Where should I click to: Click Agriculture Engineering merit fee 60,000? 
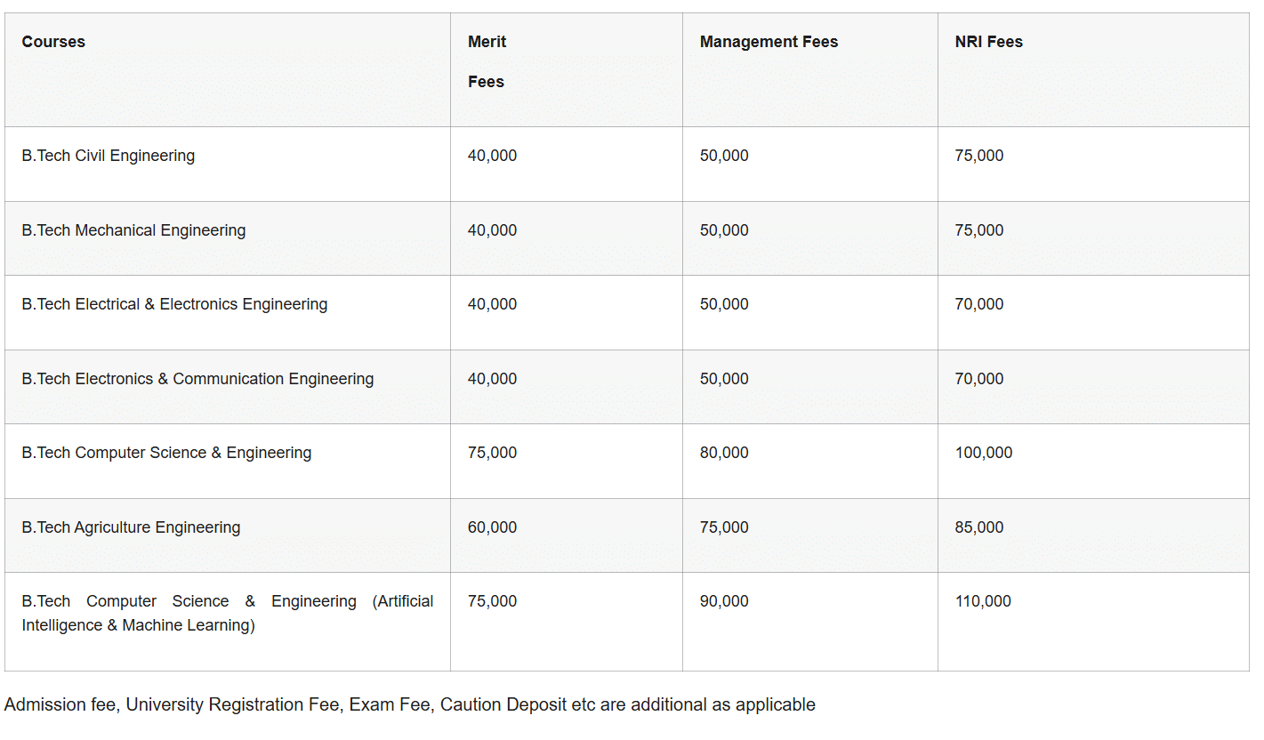point(492,527)
